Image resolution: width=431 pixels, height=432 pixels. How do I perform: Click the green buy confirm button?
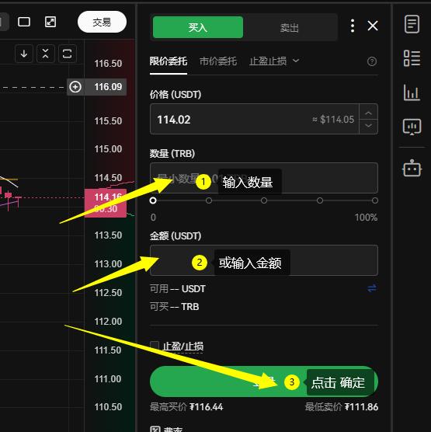[264, 381]
